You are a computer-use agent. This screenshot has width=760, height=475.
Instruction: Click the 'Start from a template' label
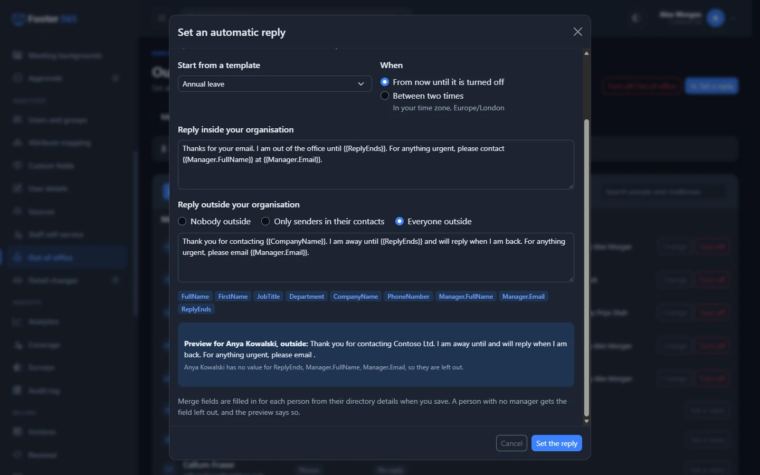(219, 65)
